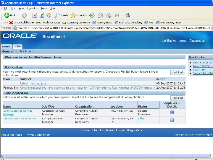Open the History icon in toolbar
213x160 pixels.
point(92,15)
